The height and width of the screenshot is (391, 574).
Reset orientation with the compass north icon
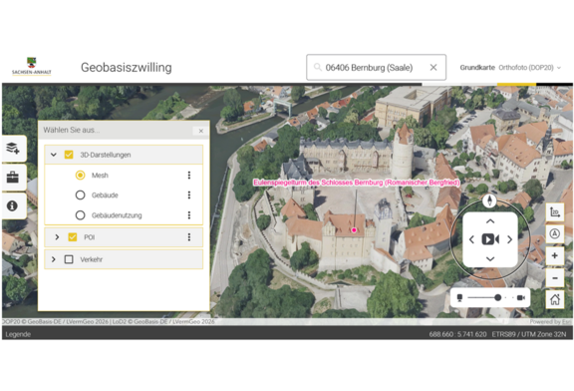489,200
